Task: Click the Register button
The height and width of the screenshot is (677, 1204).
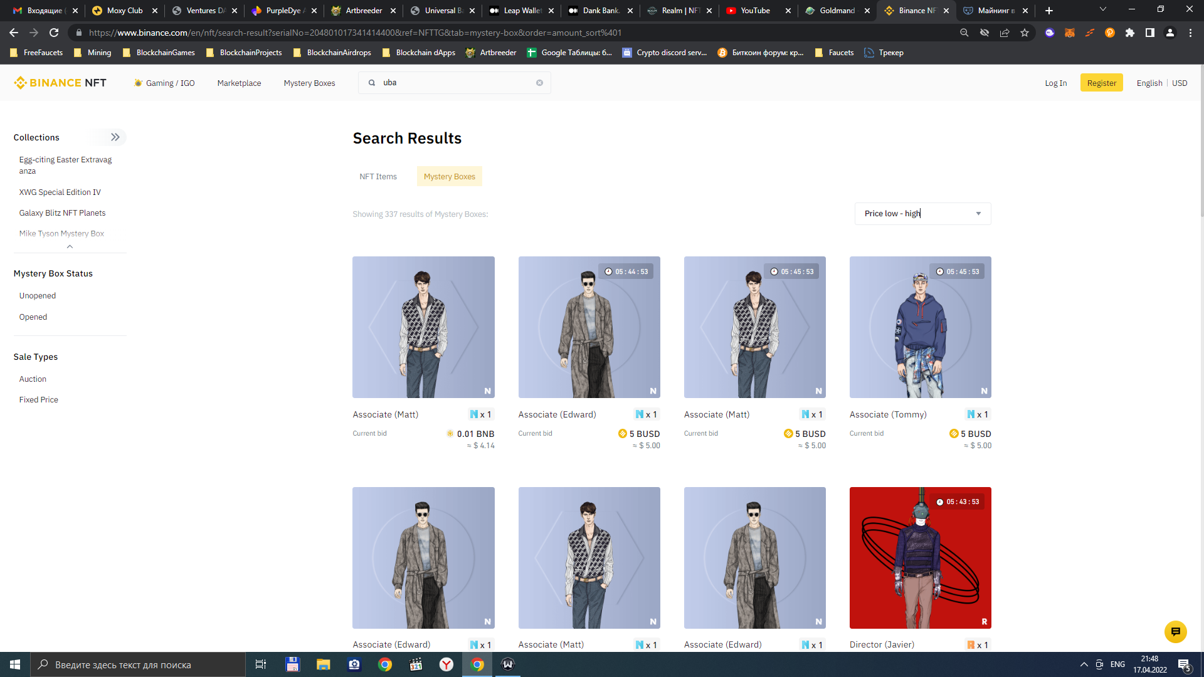Action: tap(1102, 83)
